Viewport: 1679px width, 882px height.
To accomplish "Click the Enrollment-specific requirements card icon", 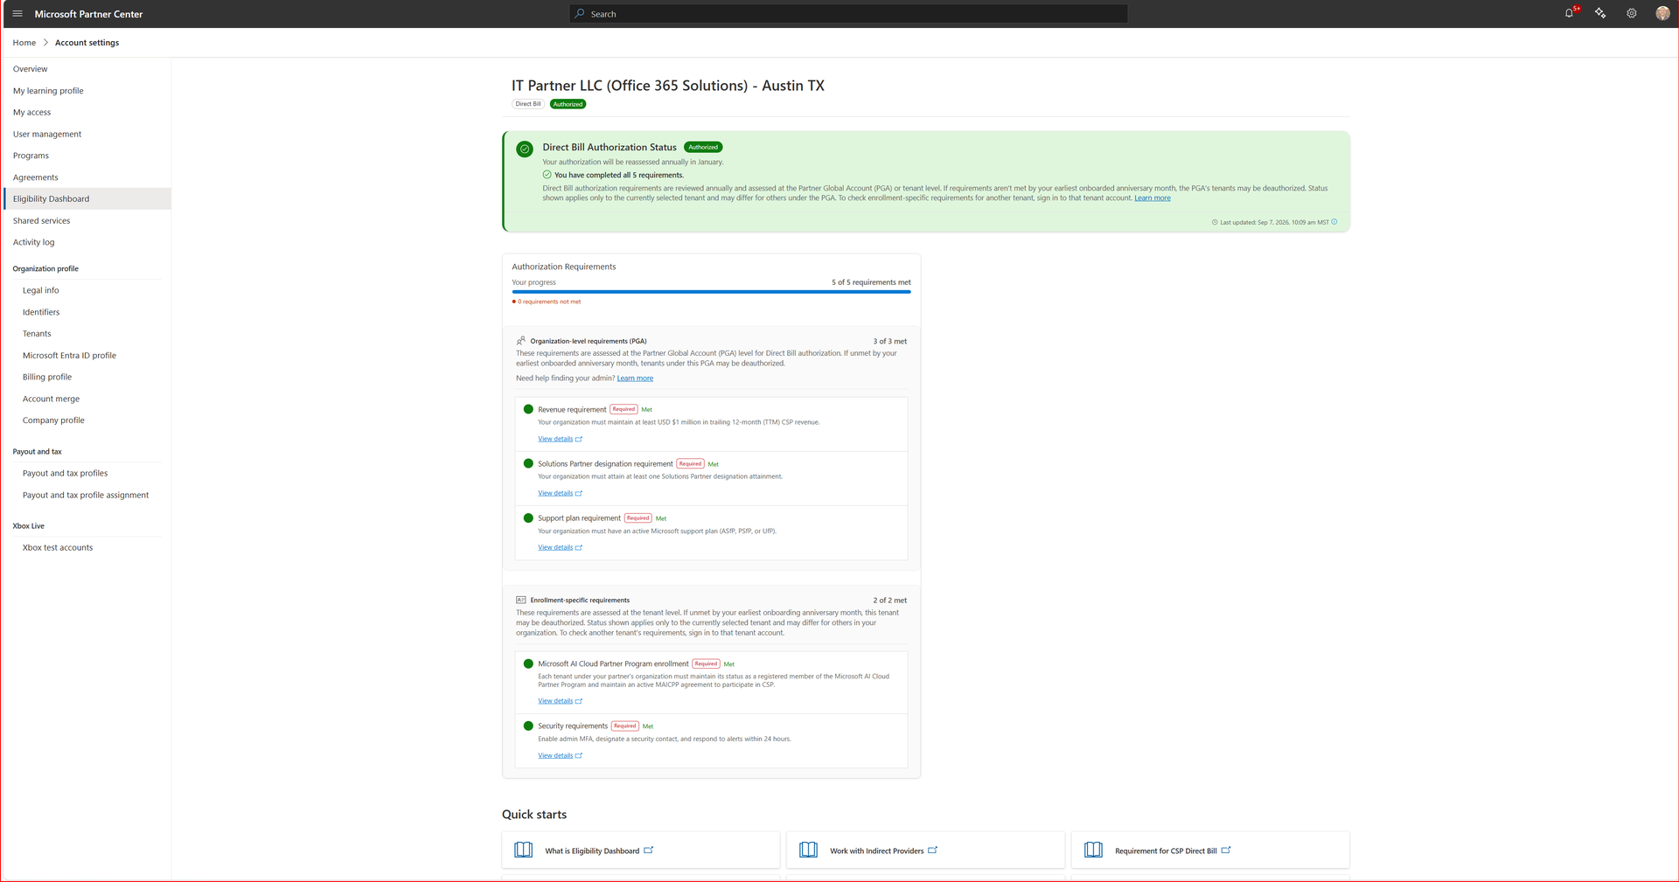I will click(521, 600).
